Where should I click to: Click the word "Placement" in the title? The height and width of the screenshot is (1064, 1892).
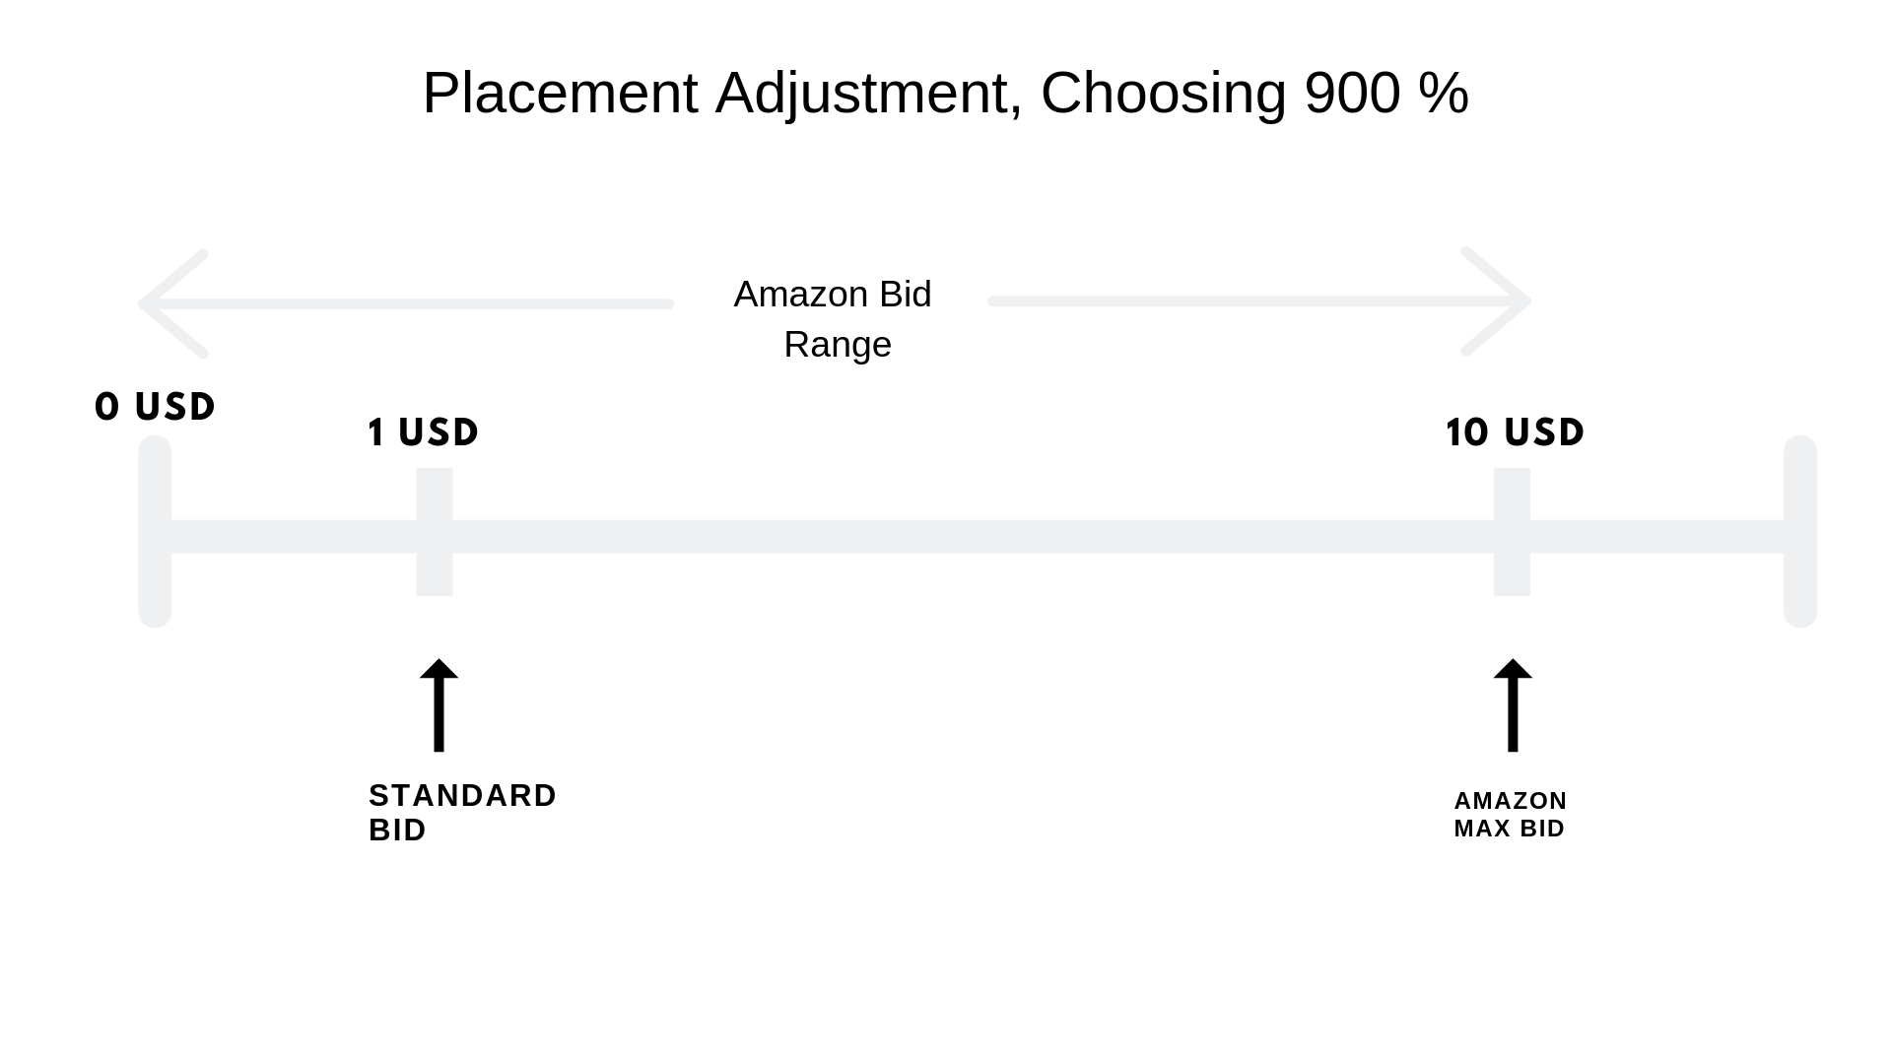pyautogui.click(x=561, y=94)
